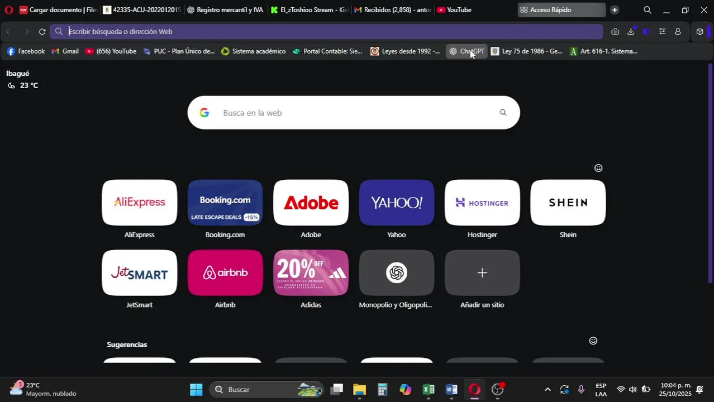Switch to 42335-ACU-2022012015 tab
This screenshot has width=714, height=402.
(142, 10)
